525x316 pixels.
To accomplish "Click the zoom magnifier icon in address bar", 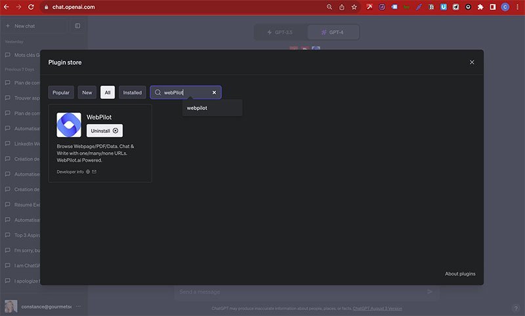I will tap(329, 7).
